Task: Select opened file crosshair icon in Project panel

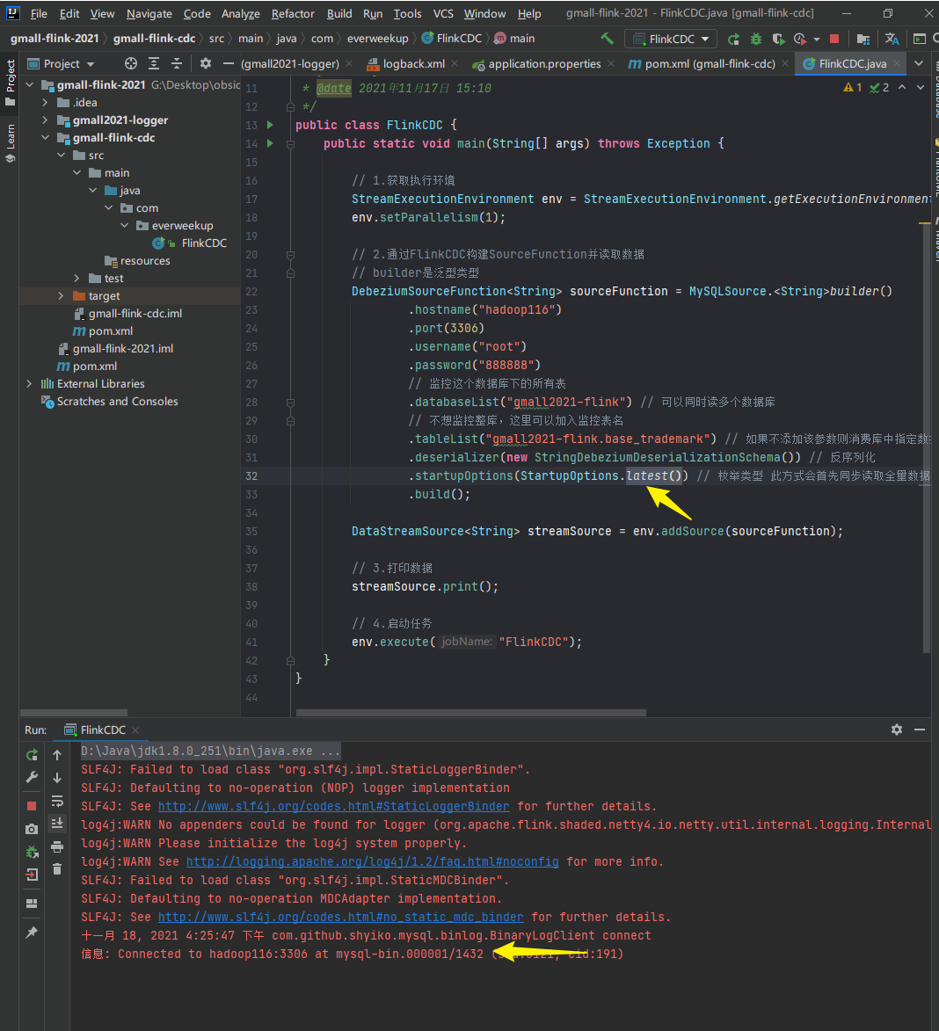Action: pos(131,64)
